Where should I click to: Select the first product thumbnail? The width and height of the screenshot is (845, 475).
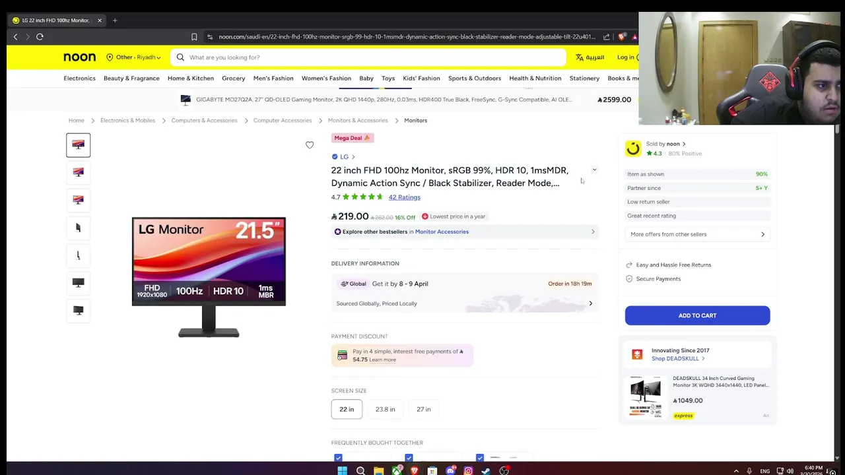78,145
